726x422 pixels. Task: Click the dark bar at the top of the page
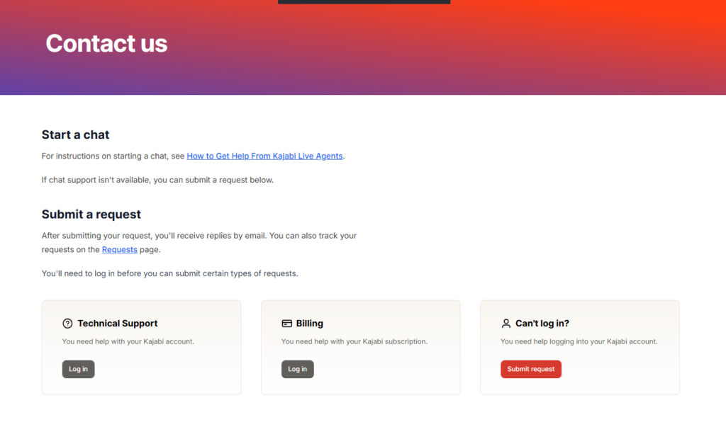click(364, 1)
